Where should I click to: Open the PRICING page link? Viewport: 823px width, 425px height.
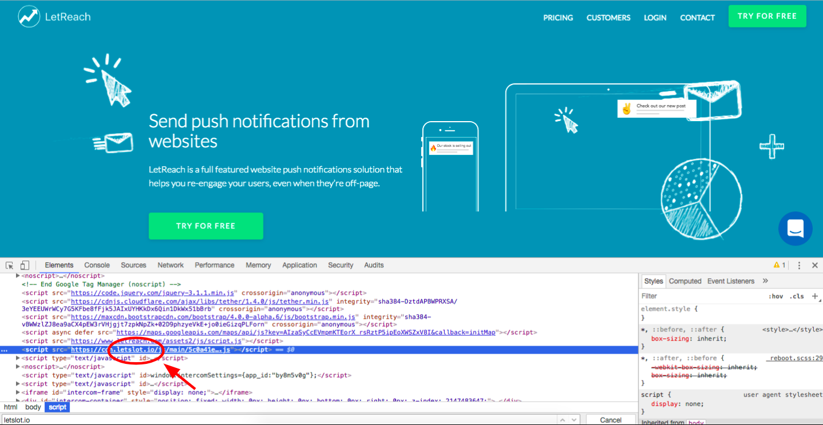[558, 18]
